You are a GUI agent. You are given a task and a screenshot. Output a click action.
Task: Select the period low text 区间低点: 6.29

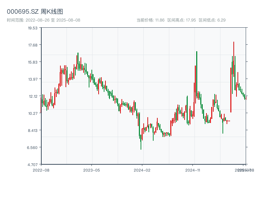pos(212,20)
